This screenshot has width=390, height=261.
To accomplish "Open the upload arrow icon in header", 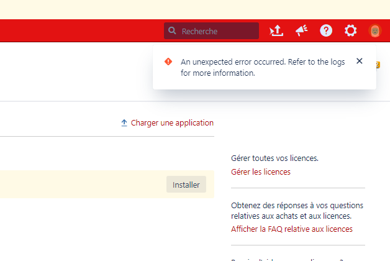I will click(x=276, y=31).
